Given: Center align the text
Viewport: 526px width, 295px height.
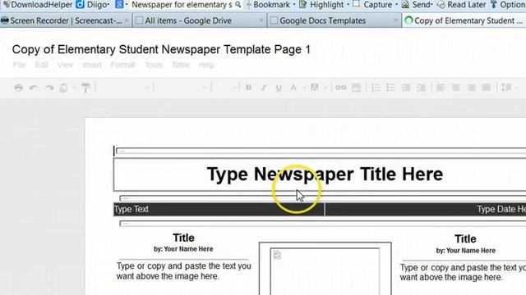Looking at the screenshot, I should tap(455, 88).
